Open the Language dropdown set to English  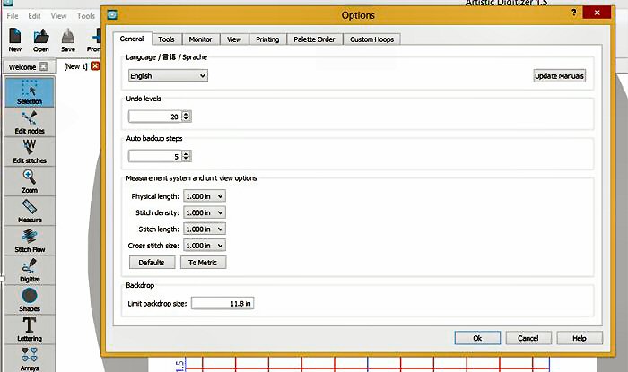[168, 75]
